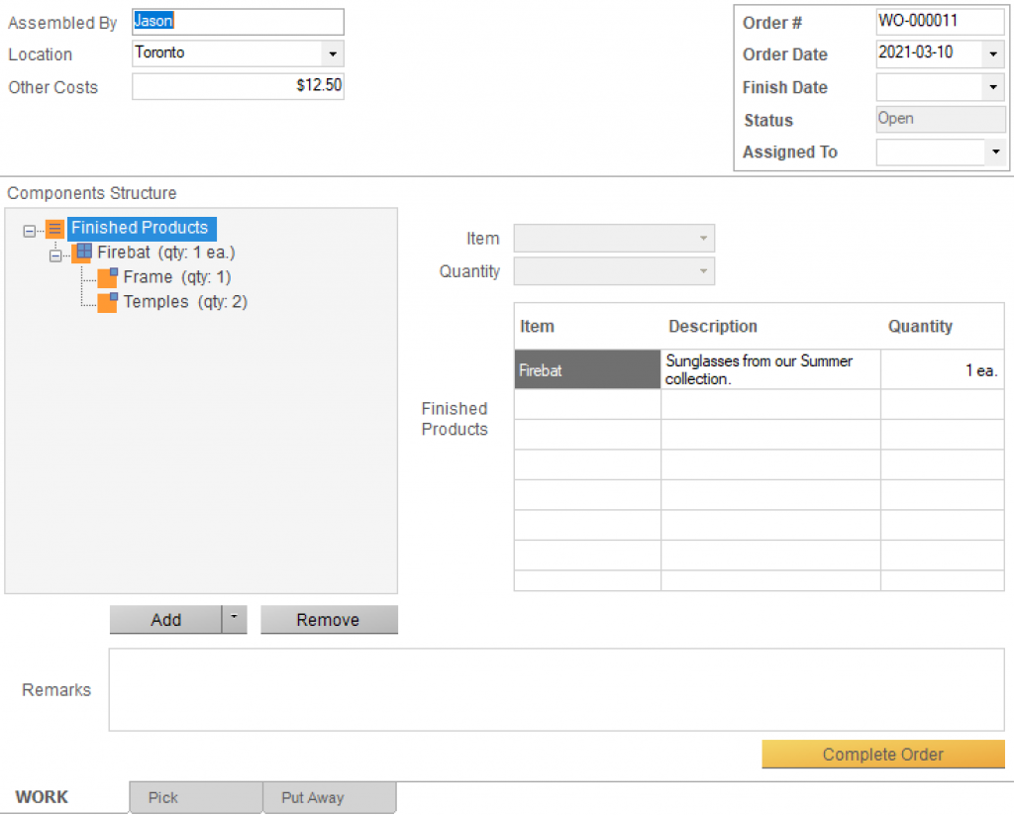Click the Other Costs field

tap(238, 86)
